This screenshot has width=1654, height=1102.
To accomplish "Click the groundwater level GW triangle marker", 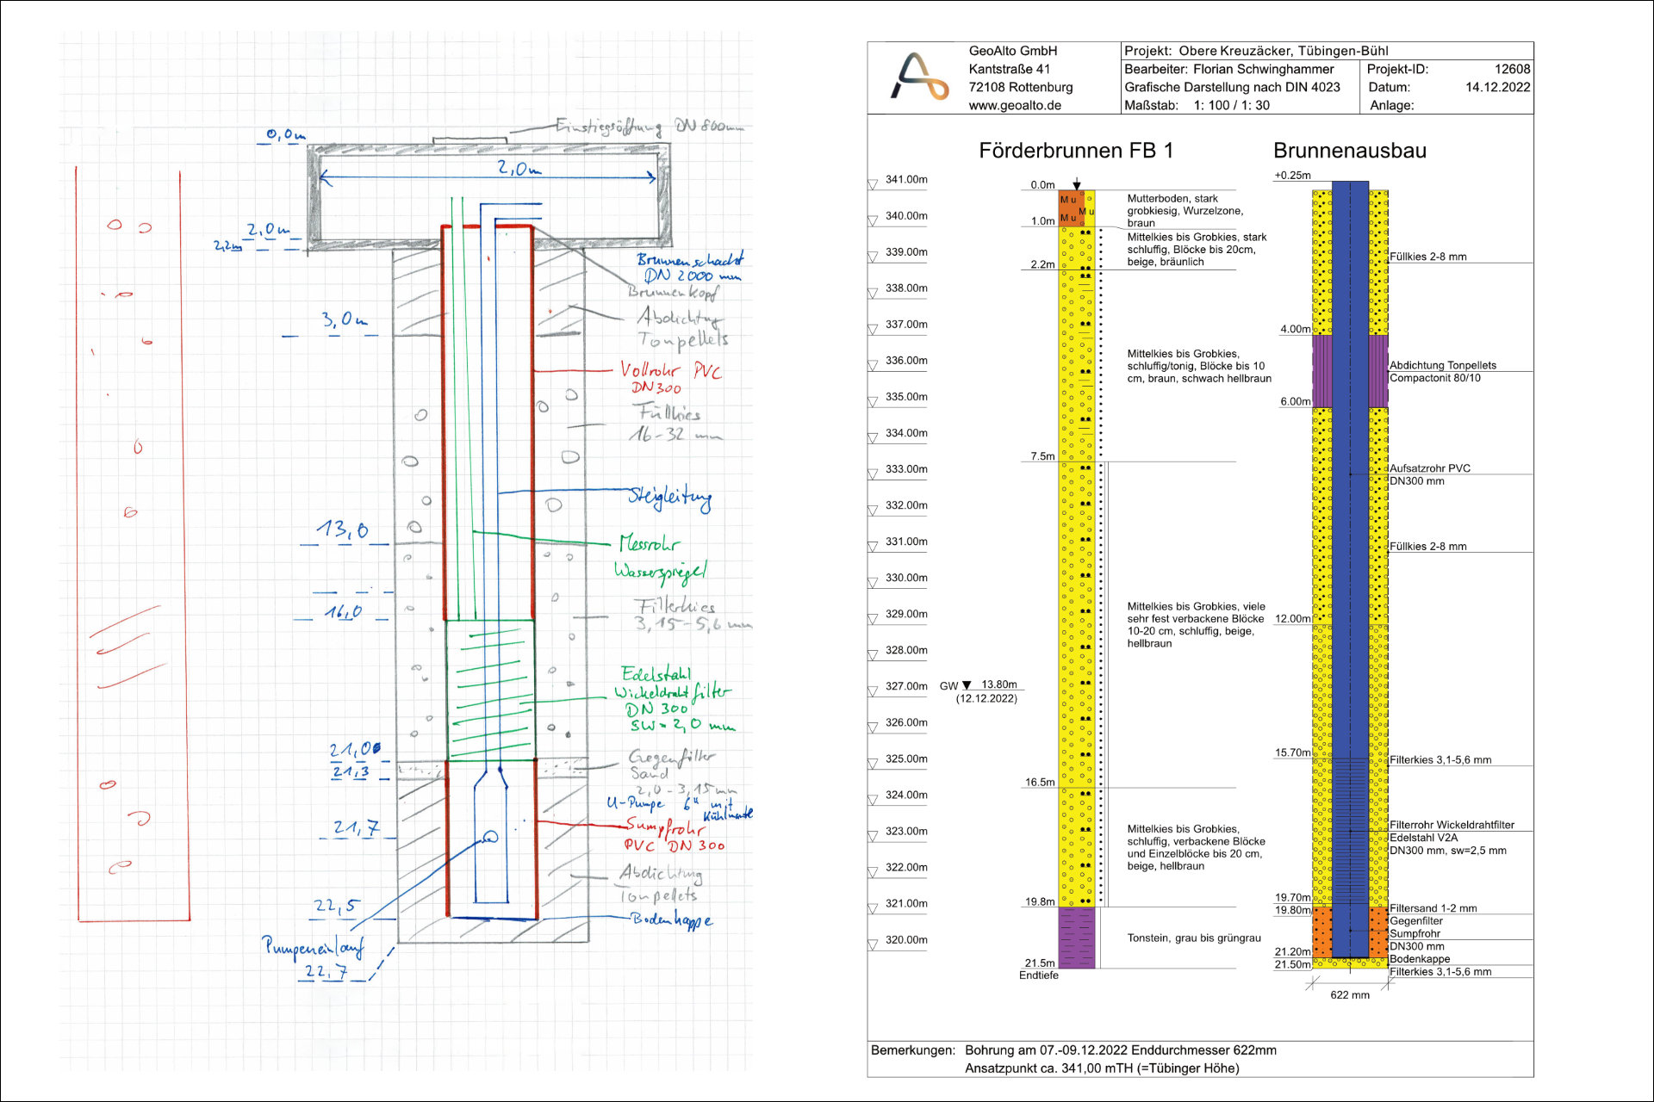I will 967,685.
